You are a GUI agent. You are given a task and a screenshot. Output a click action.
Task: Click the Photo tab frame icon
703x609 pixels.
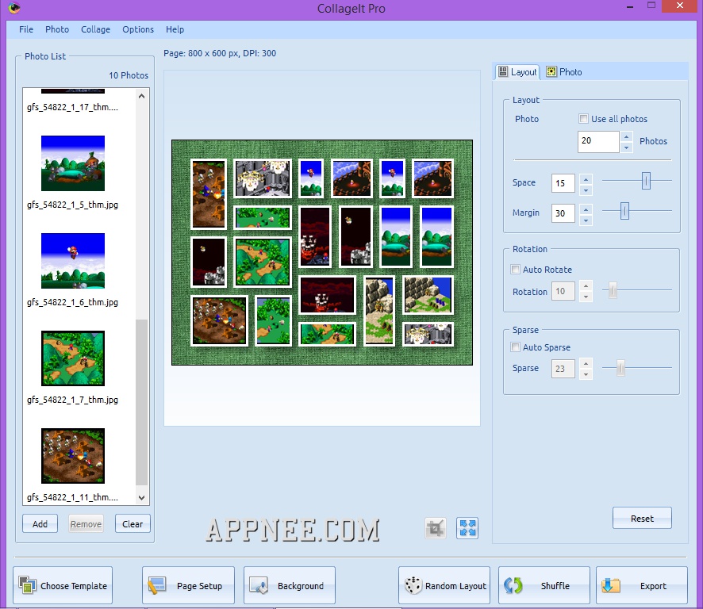(x=551, y=71)
